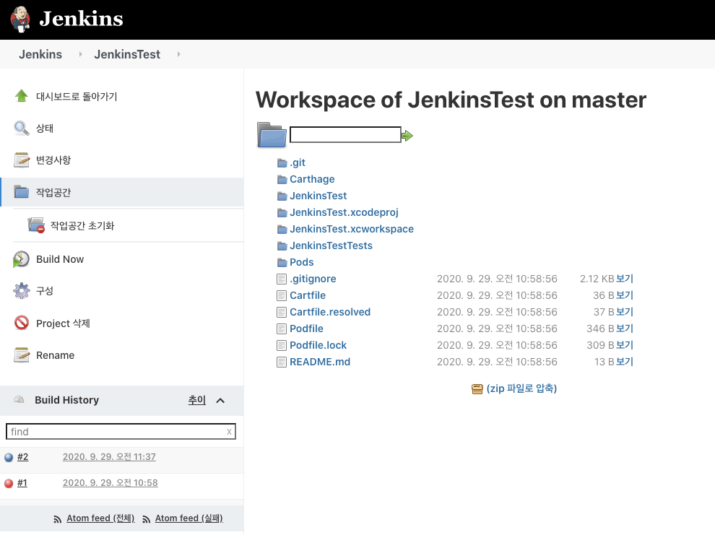Screen dimensions: 715x535
Task: Click the weather icon beside Build History
Action: click(19, 400)
